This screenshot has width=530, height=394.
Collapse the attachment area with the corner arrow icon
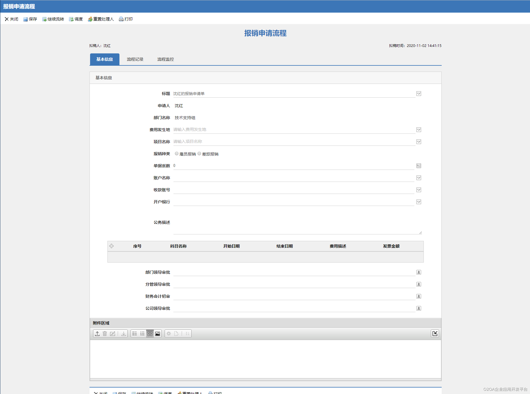click(x=435, y=334)
